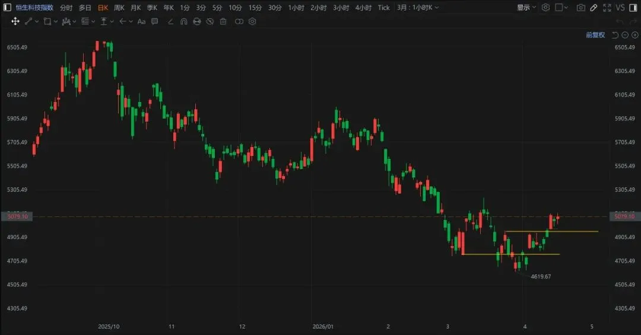The image size is (641, 335).
Task: Switch to the 2小时 interval
Action: click(x=319, y=7)
